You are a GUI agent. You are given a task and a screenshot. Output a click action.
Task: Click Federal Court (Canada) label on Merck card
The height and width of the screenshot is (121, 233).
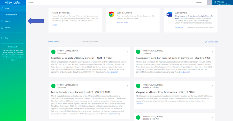click(68, 85)
